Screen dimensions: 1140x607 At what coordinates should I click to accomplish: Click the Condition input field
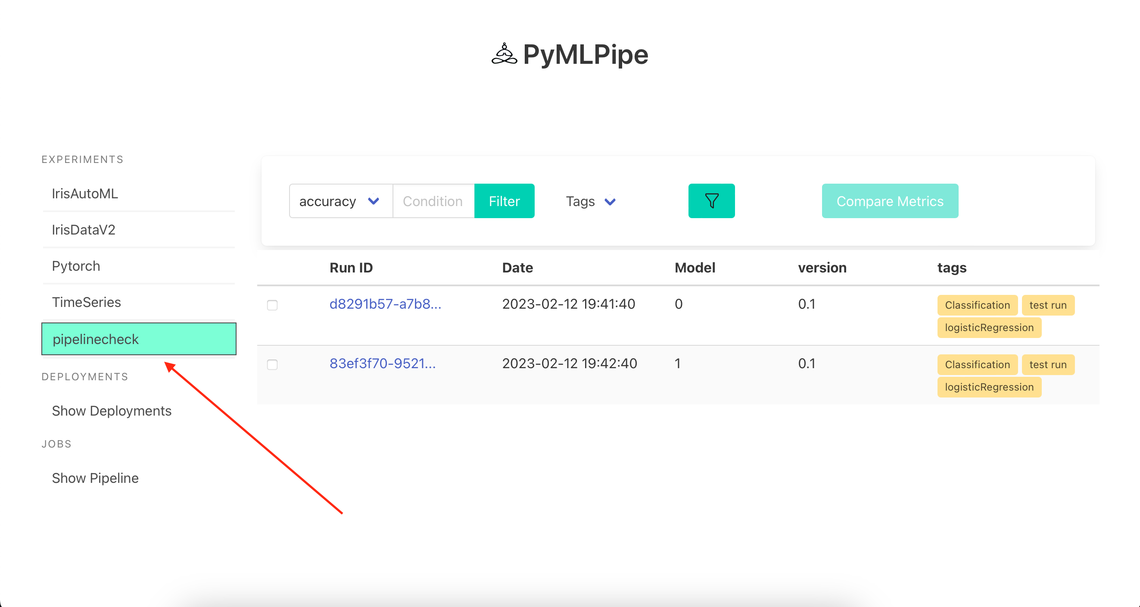point(433,201)
